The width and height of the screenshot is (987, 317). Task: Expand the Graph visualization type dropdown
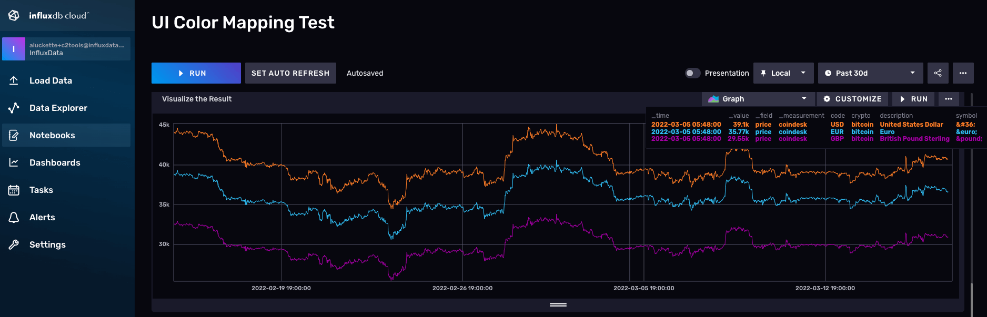point(758,99)
